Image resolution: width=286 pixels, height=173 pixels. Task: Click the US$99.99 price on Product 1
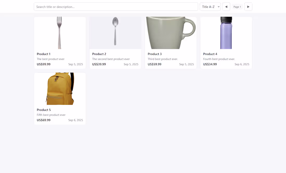(x=43, y=64)
